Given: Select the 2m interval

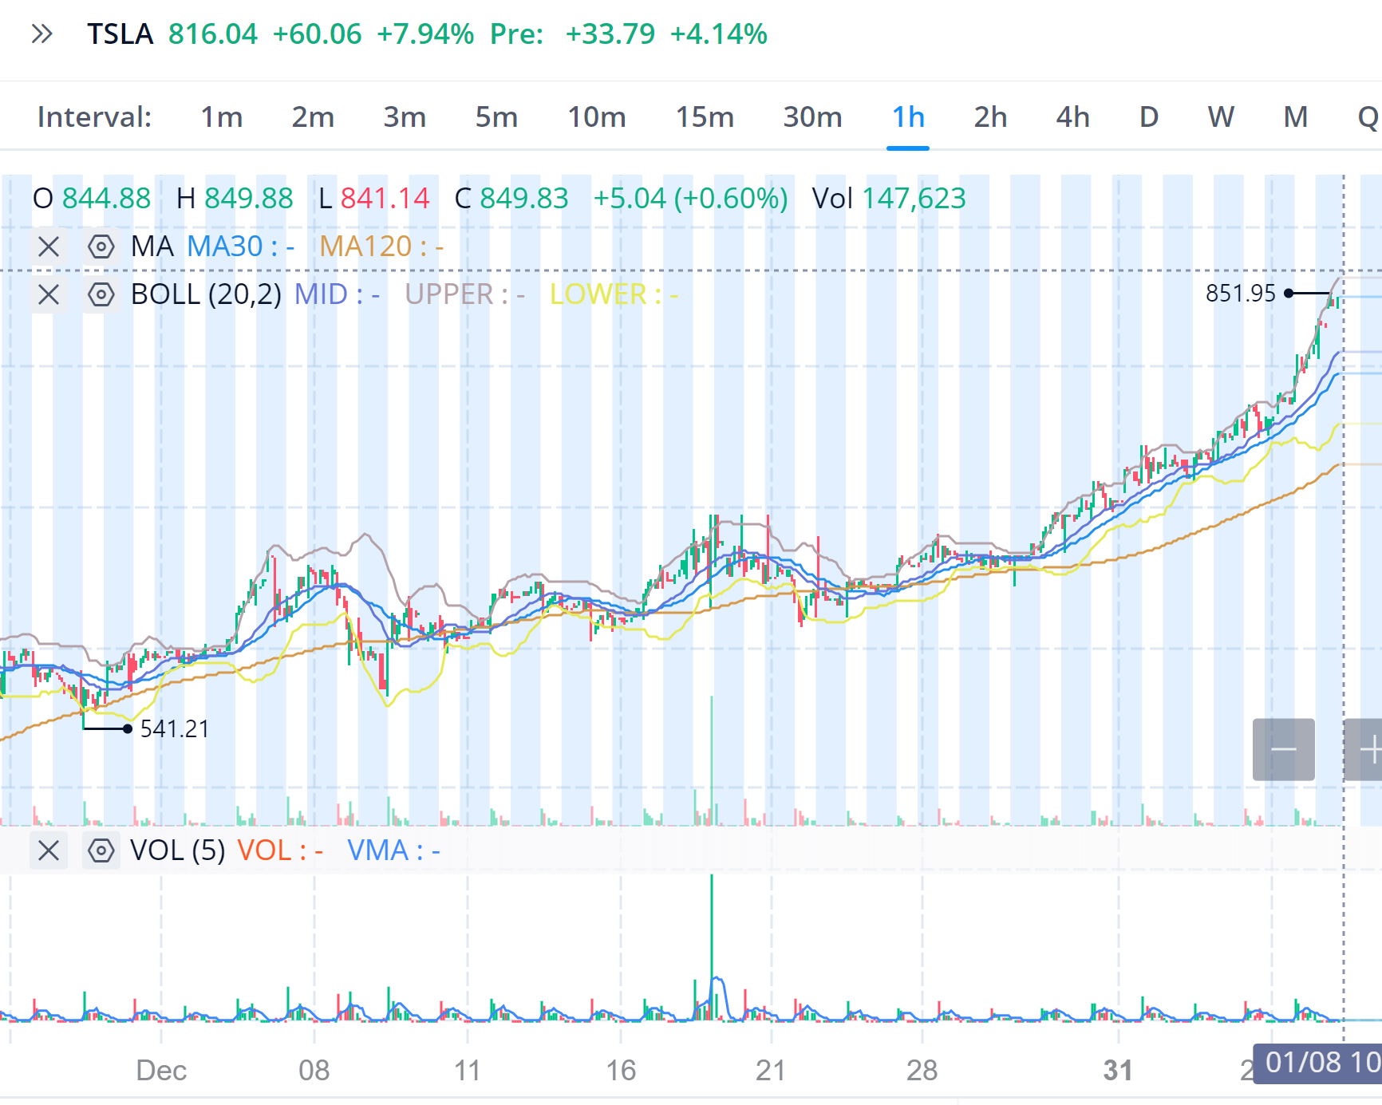Looking at the screenshot, I should (313, 117).
